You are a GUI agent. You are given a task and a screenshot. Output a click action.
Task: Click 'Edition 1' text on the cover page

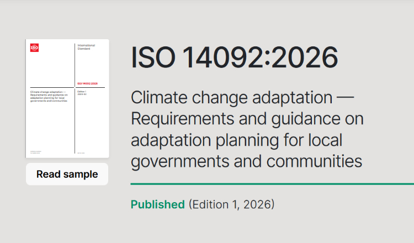tap(83, 92)
